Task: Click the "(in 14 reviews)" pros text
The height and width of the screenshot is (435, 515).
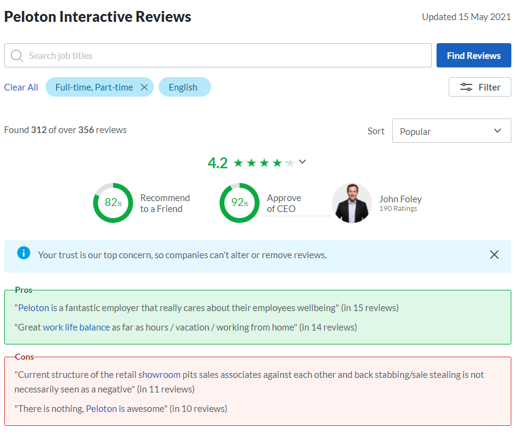Action: click(x=328, y=327)
